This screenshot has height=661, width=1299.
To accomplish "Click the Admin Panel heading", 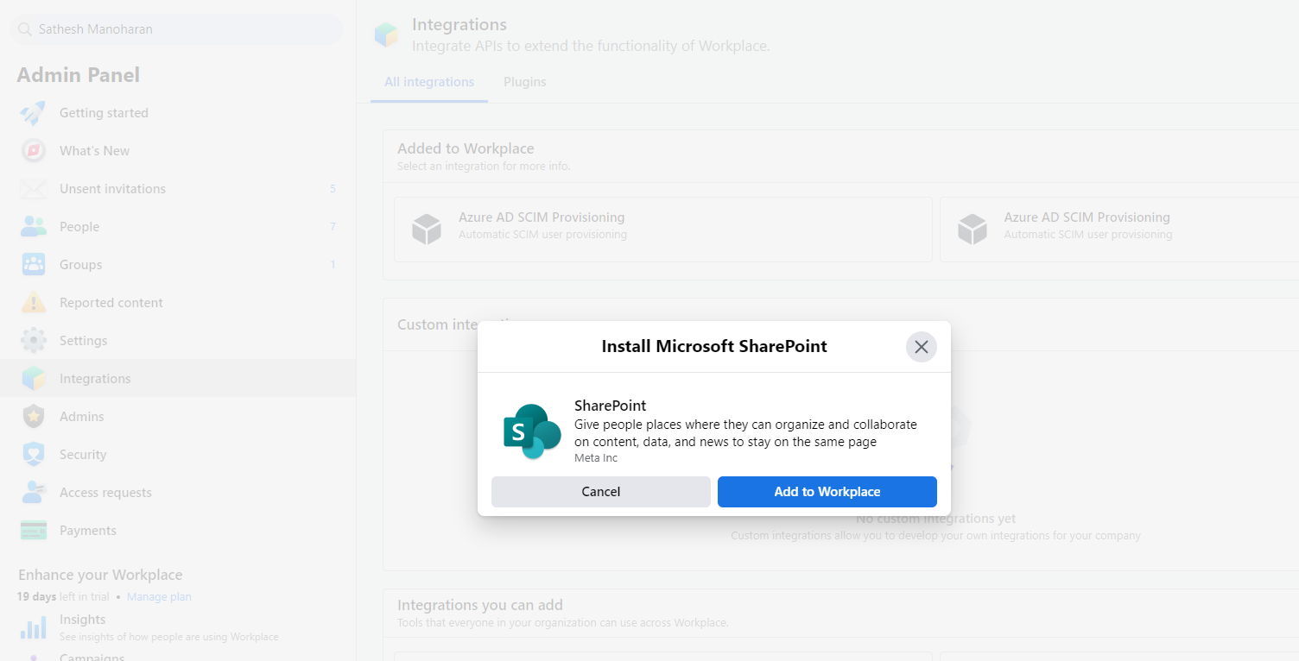I will 79,75.
